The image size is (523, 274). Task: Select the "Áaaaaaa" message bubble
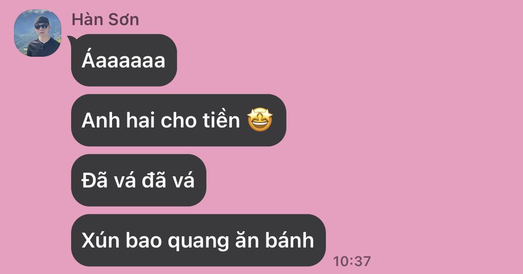pos(124,60)
